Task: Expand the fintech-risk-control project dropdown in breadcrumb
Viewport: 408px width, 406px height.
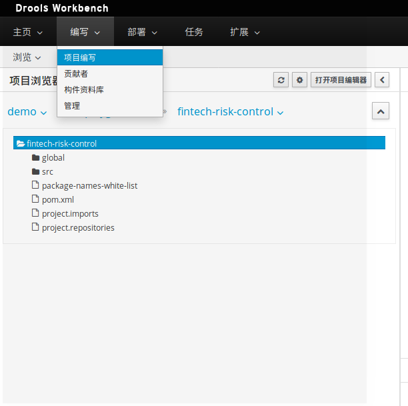Action: [x=230, y=111]
